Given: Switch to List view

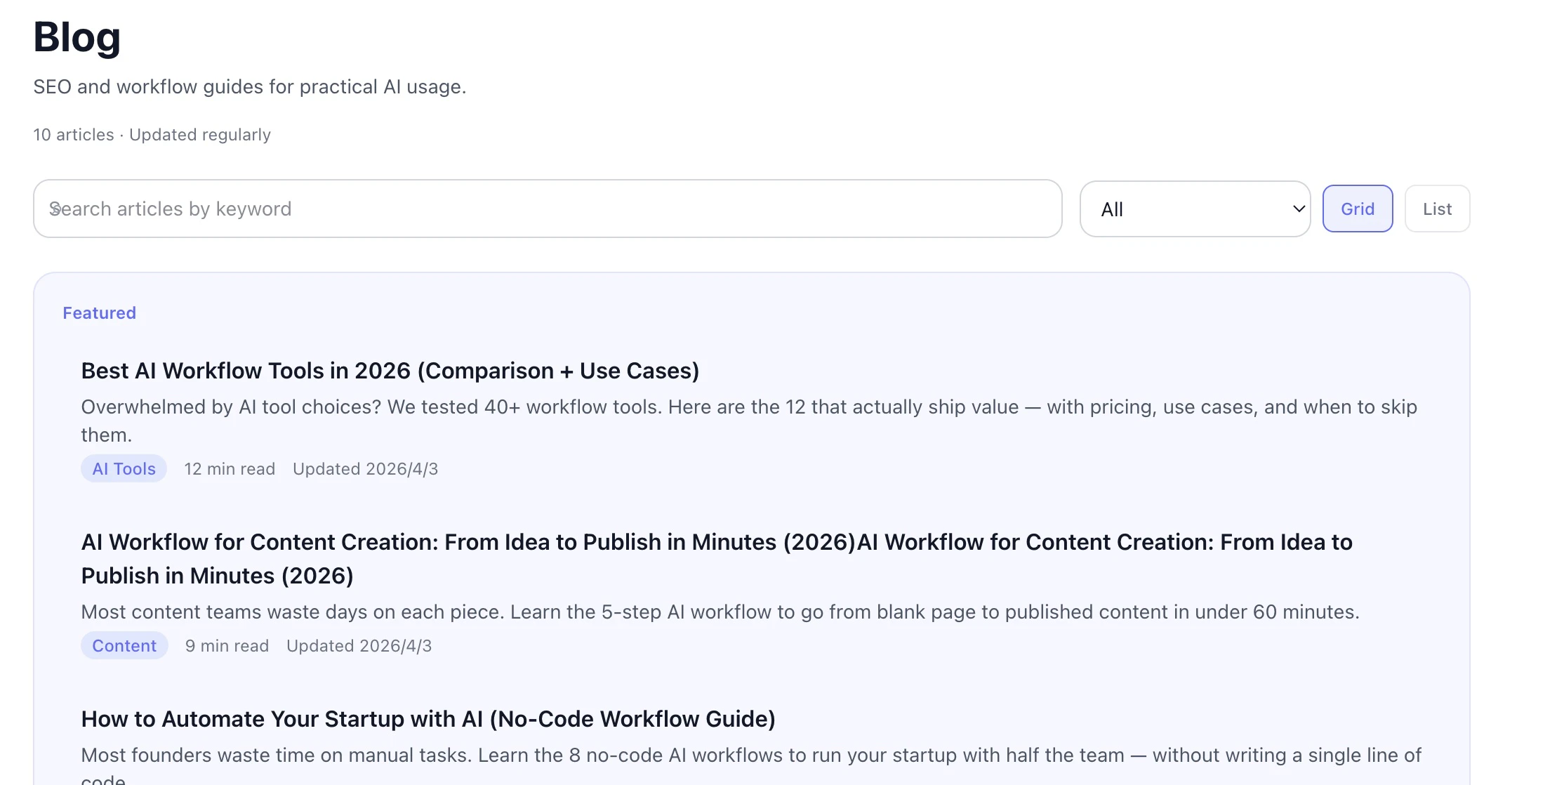Looking at the screenshot, I should pyautogui.click(x=1437, y=209).
